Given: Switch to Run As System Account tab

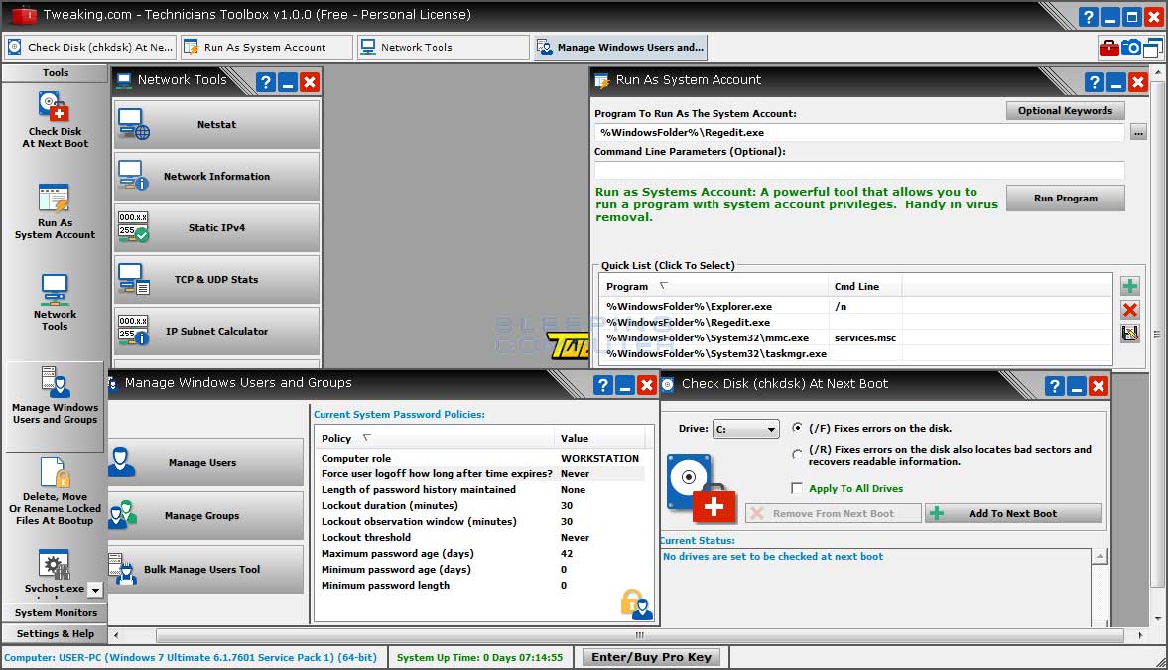Looking at the screenshot, I should 267,47.
